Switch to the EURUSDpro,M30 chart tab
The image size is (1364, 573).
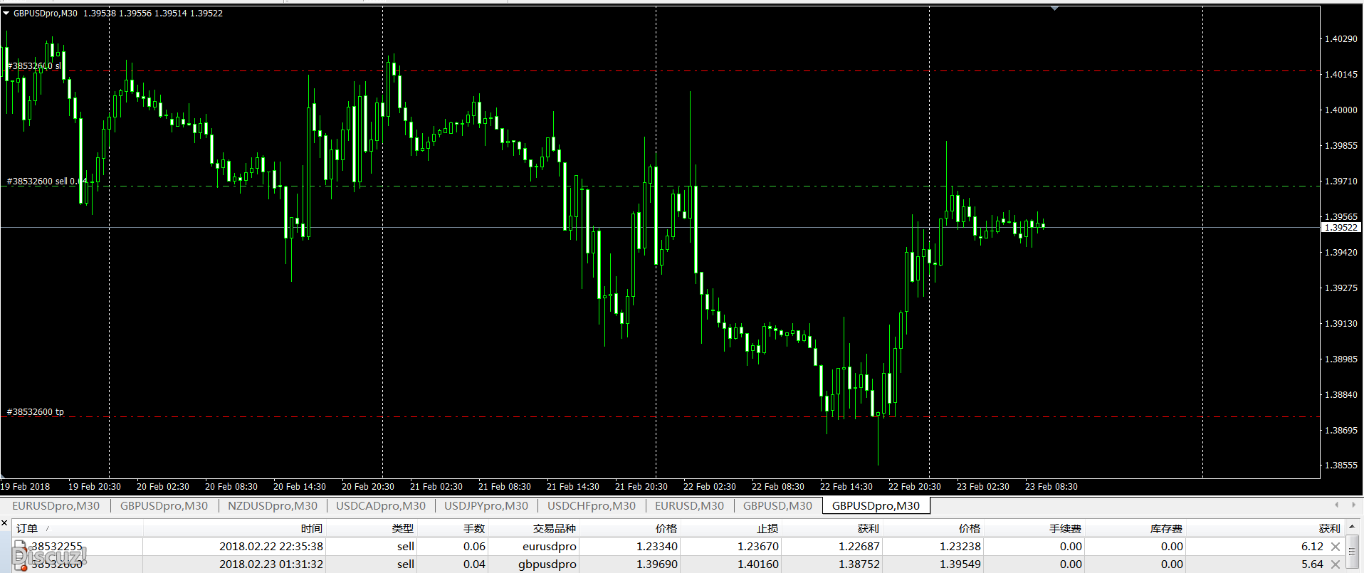[56, 505]
